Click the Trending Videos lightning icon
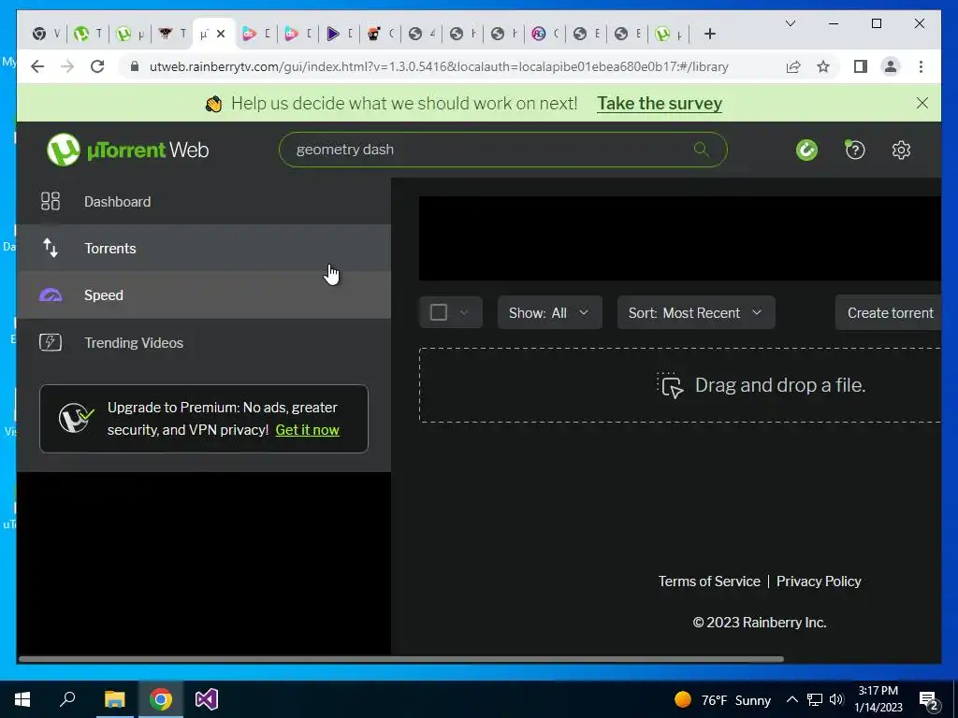Image resolution: width=958 pixels, height=718 pixels. tap(51, 342)
